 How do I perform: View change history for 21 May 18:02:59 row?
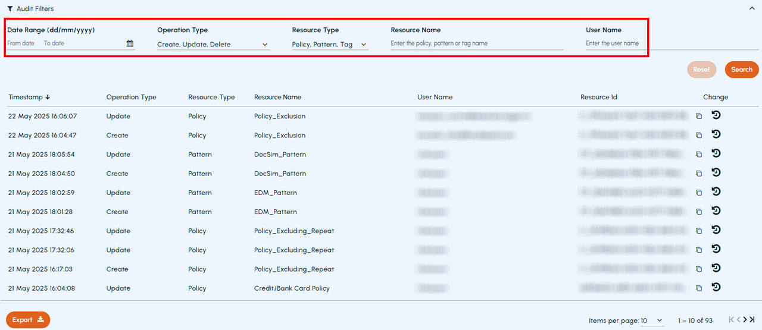tap(716, 191)
